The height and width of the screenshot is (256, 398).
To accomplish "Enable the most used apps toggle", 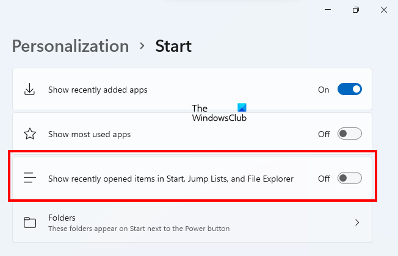I will point(349,134).
